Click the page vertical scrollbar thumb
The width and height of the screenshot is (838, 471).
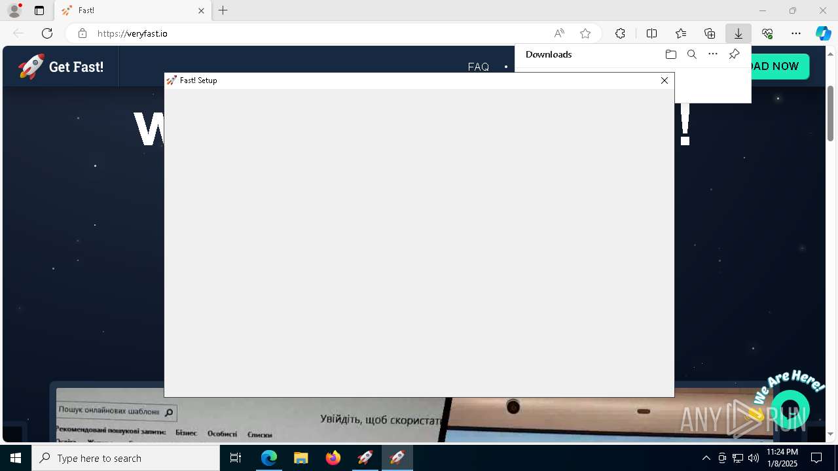coord(831,113)
